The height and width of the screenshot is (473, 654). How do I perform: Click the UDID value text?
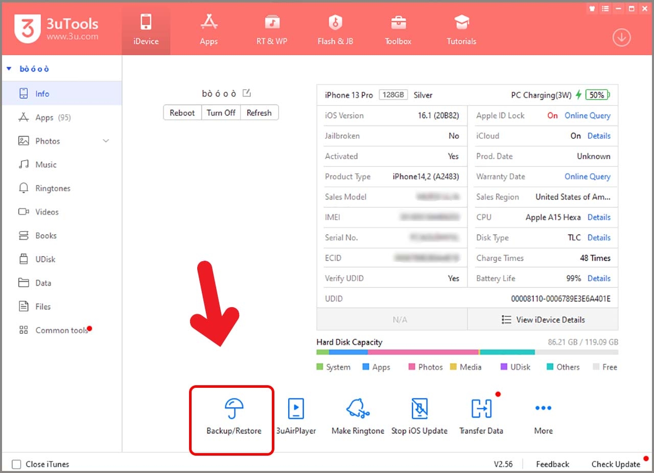560,299
